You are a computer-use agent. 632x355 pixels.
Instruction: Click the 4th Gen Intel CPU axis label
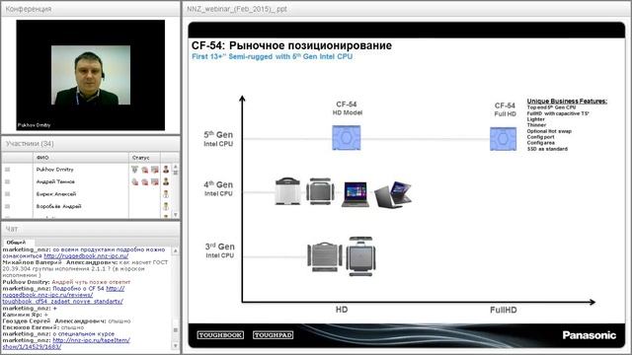pos(218,188)
